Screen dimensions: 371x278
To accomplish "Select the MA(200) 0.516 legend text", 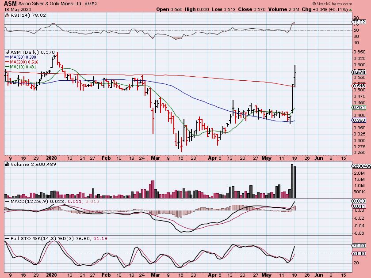I will (24, 62).
